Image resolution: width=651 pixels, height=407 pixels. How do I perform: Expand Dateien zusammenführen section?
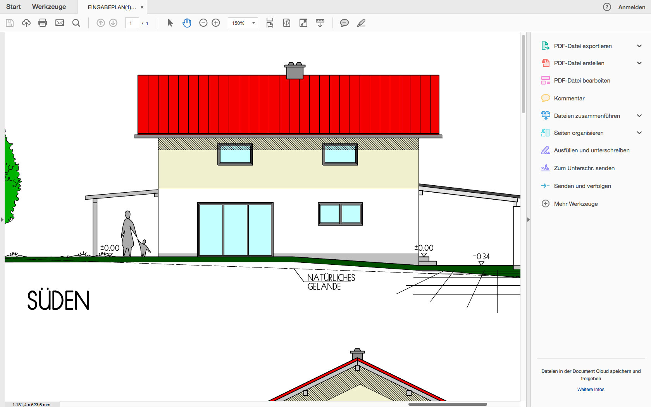click(639, 116)
